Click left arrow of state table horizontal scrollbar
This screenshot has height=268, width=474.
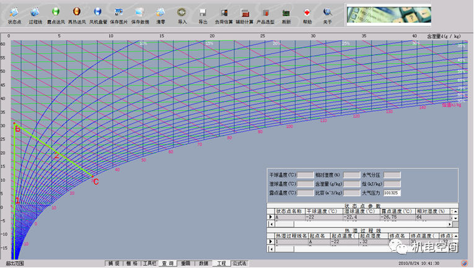(x=271, y=224)
